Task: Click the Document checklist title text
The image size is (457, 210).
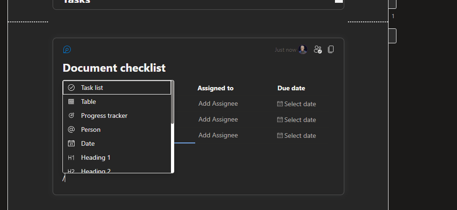Action: pyautogui.click(x=114, y=68)
